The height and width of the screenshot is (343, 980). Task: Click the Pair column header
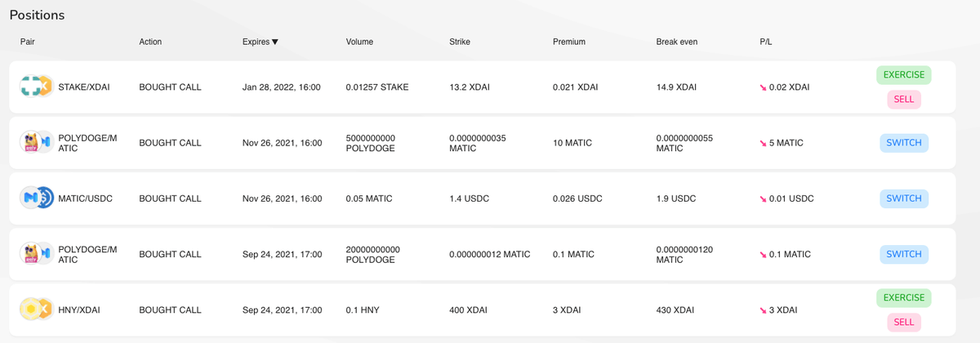point(28,42)
